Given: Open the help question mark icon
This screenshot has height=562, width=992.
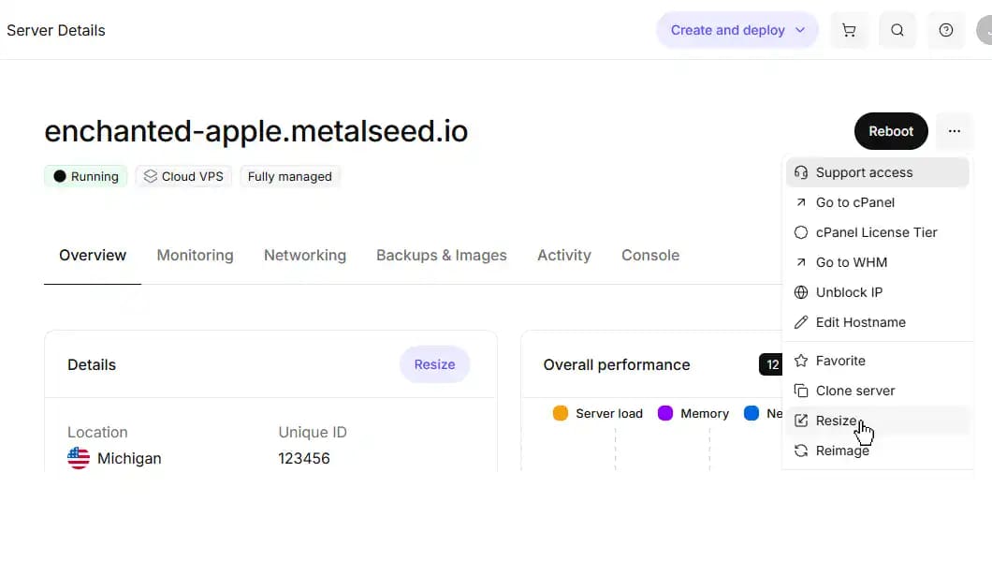Looking at the screenshot, I should point(946,30).
